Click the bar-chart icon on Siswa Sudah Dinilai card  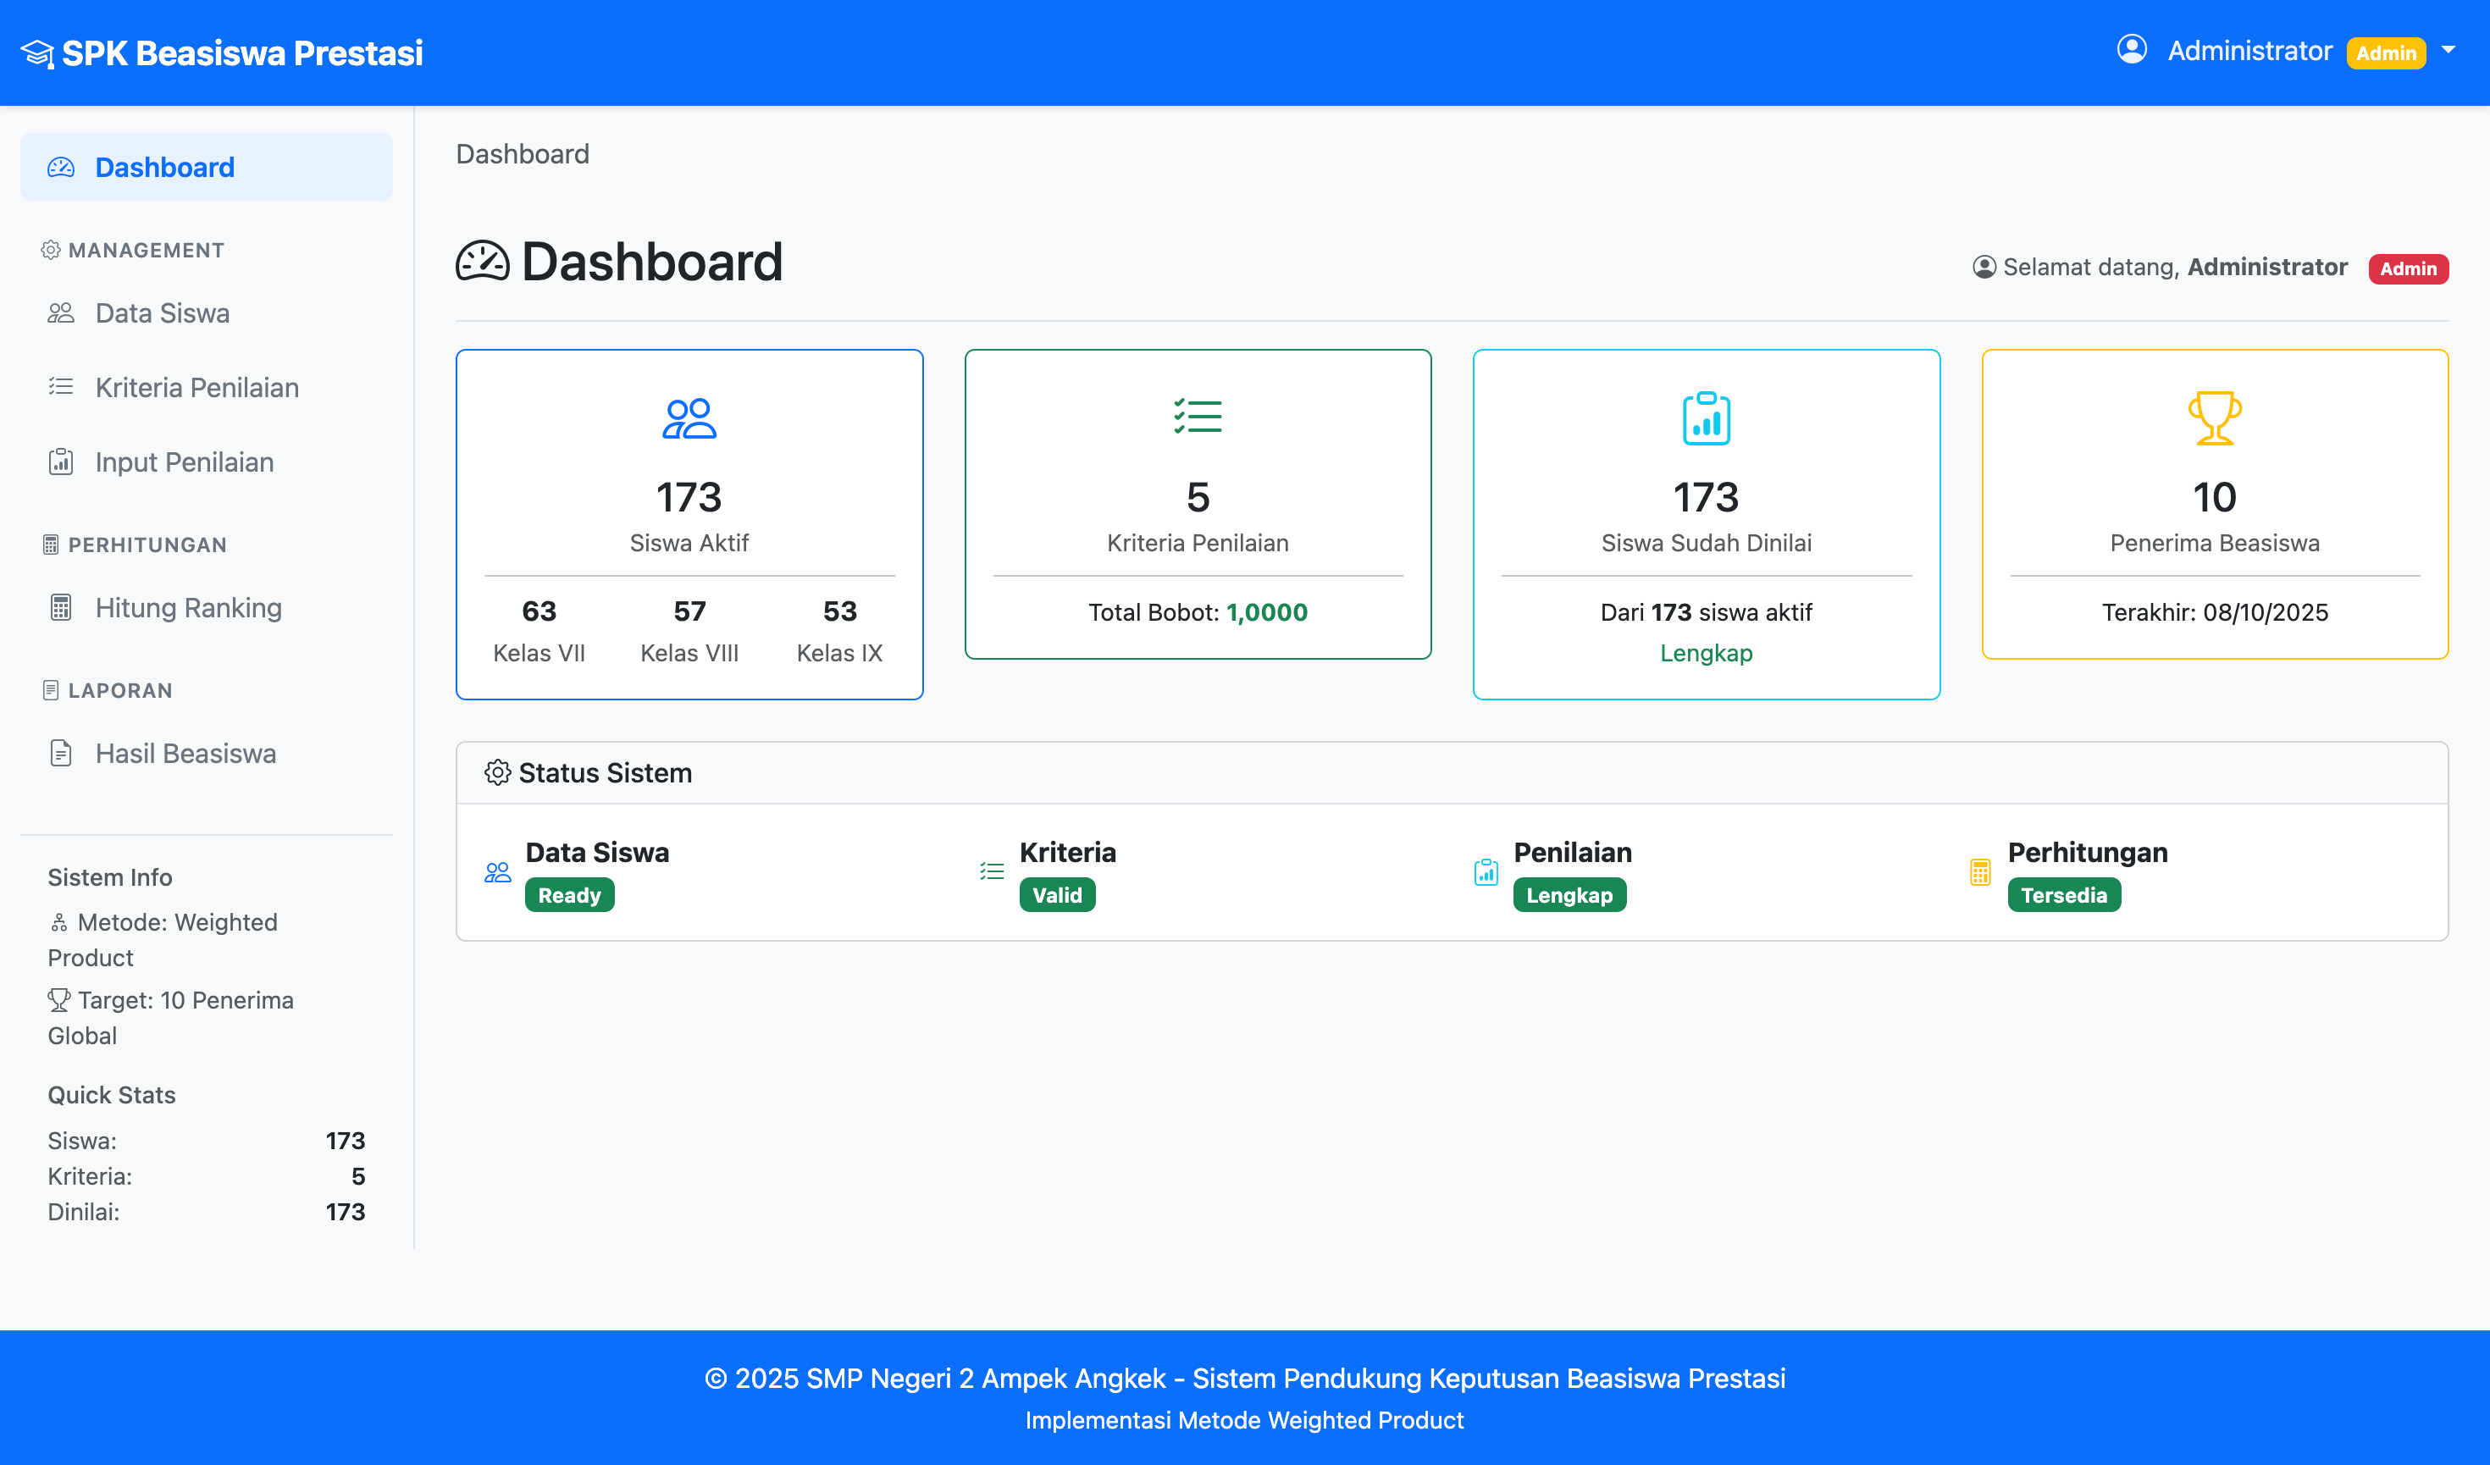tap(1706, 417)
